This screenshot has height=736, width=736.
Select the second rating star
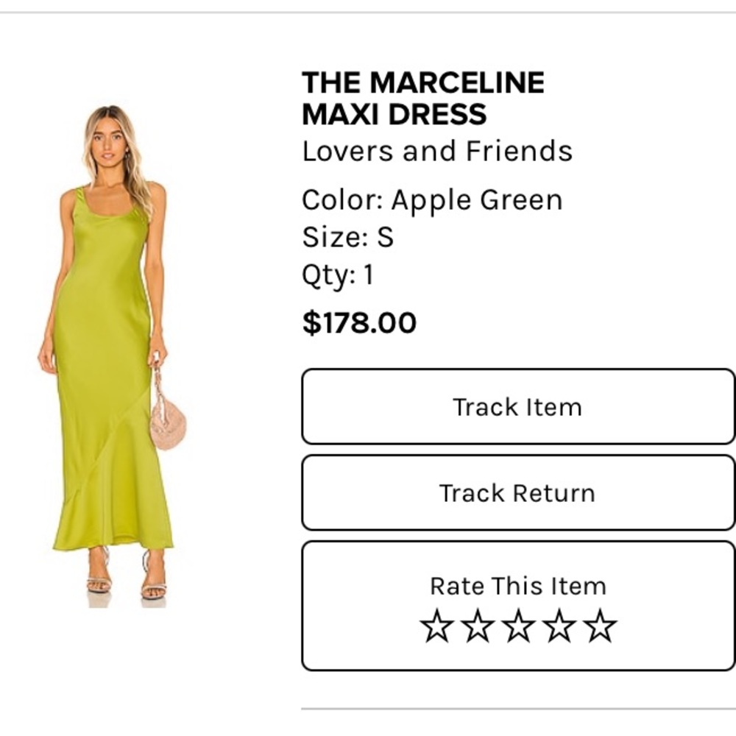pyautogui.click(x=479, y=626)
